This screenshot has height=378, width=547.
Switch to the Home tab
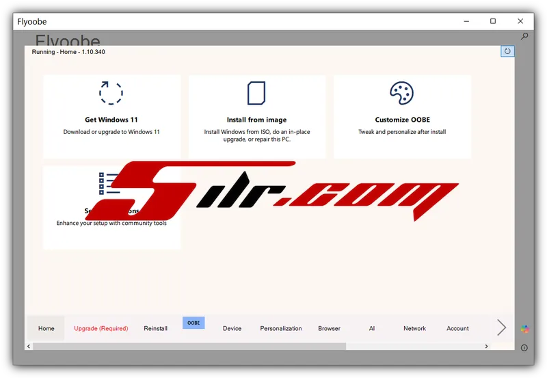point(46,329)
